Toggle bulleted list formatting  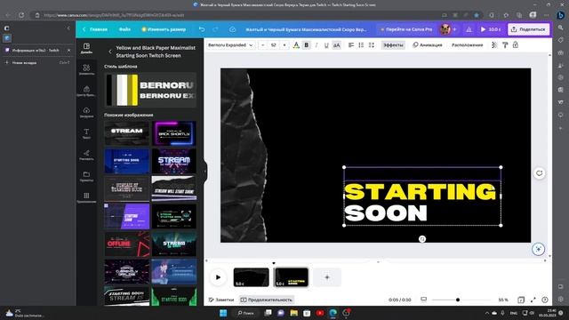point(361,45)
